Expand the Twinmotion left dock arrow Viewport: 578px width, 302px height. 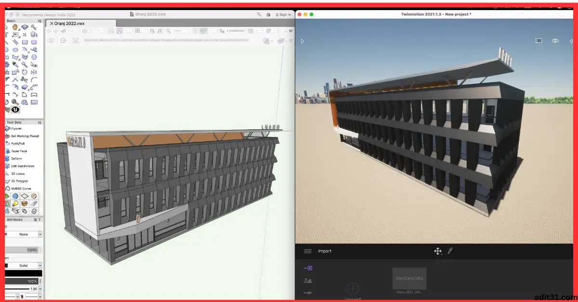302,41
